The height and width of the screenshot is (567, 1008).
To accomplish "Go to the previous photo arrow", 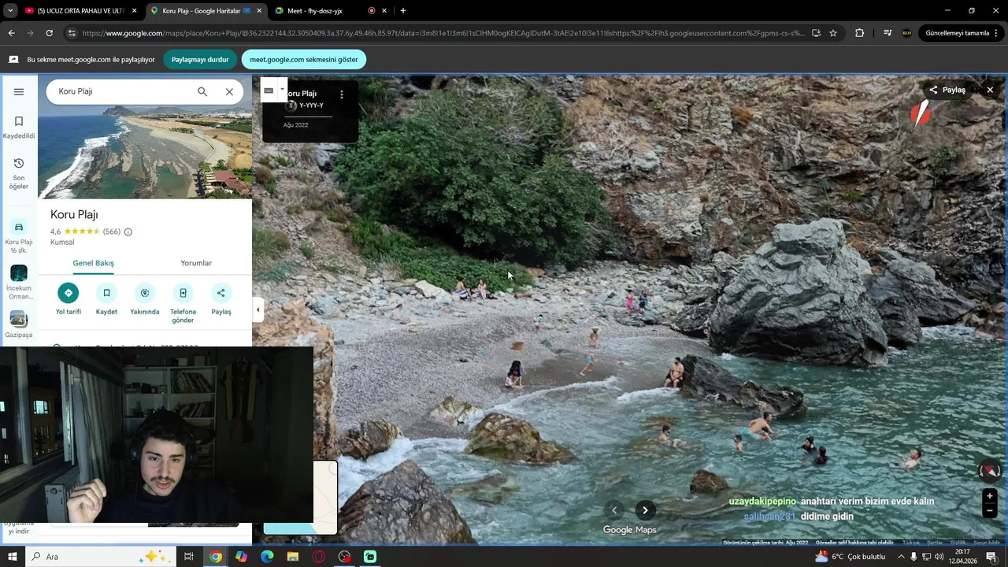I will (x=614, y=510).
